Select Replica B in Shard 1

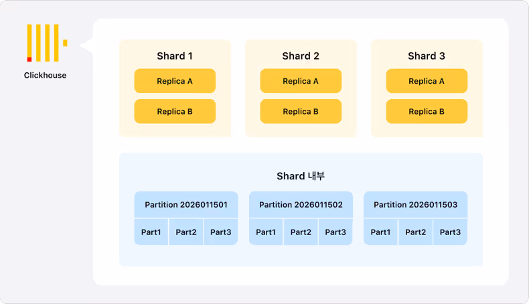[x=175, y=111]
